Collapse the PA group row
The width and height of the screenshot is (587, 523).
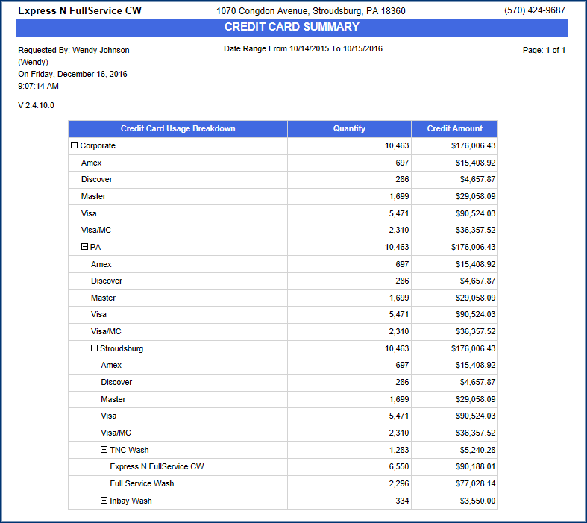84,247
